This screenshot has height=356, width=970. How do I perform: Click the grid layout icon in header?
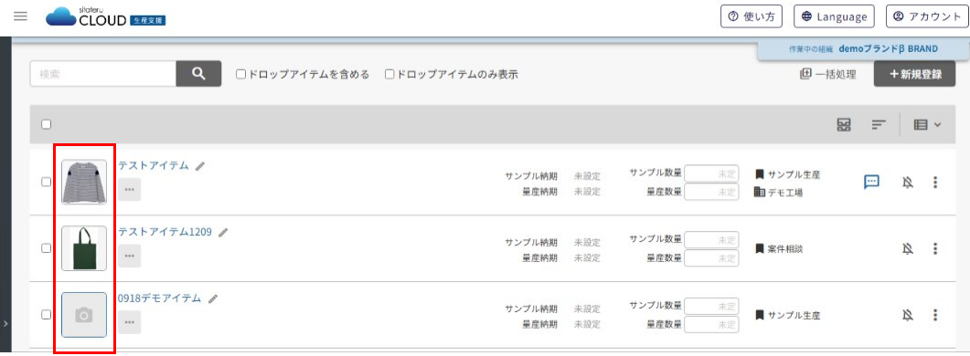[844, 124]
